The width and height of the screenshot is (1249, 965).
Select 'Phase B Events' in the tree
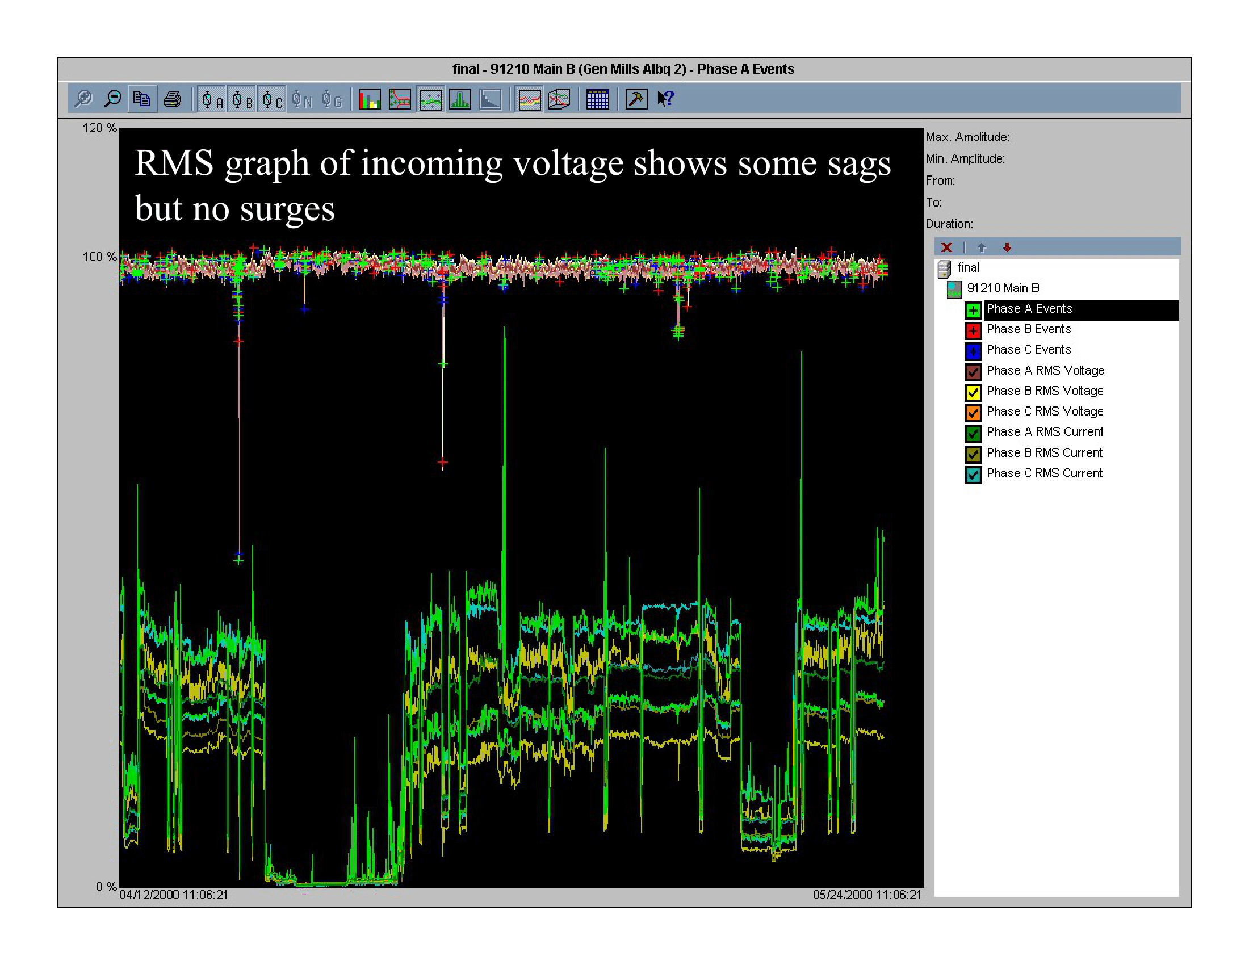[1028, 329]
